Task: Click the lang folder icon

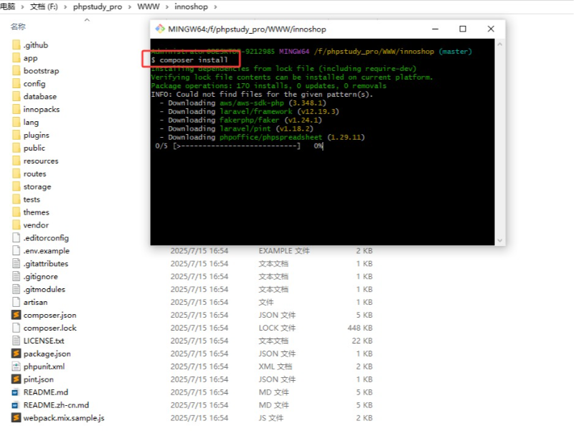Action: click(16, 122)
